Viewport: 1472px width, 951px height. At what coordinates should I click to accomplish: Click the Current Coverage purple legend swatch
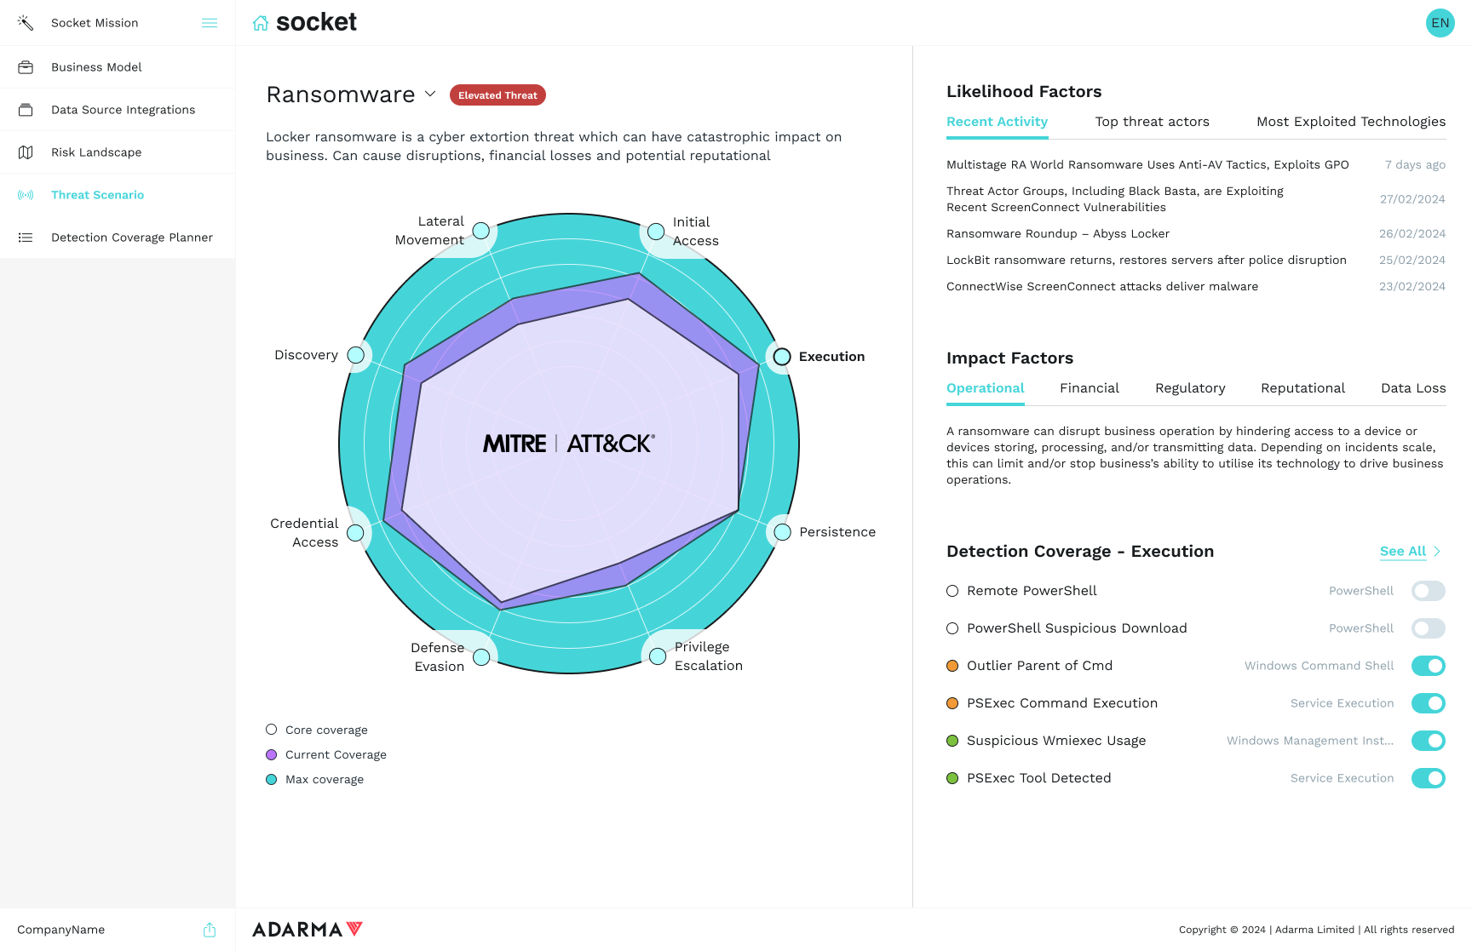coord(272,755)
